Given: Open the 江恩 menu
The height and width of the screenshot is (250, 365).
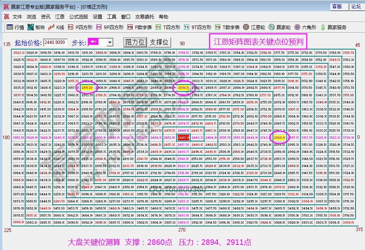Looking at the screenshot, I should 60,17.
